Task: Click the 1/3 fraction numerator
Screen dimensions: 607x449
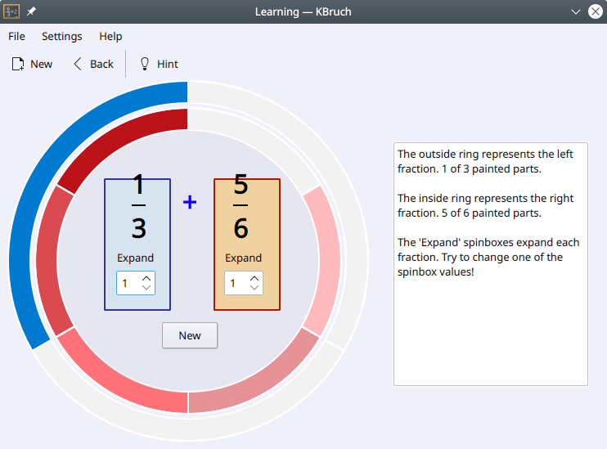Action: [x=138, y=185]
